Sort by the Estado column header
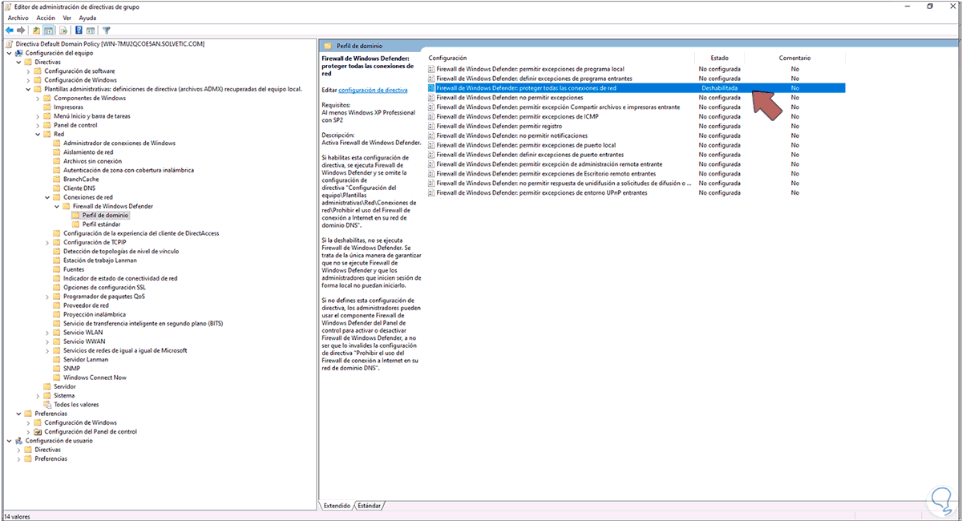962x521 pixels. [x=719, y=58]
